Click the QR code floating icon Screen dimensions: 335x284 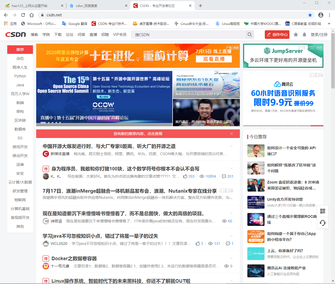tap(323, 211)
